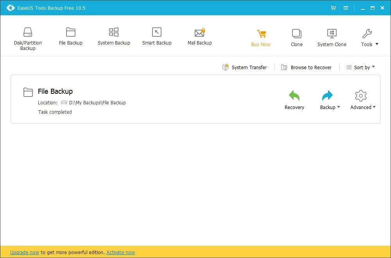
Task: Start a new File Backup from toolbar
Action: (70, 36)
